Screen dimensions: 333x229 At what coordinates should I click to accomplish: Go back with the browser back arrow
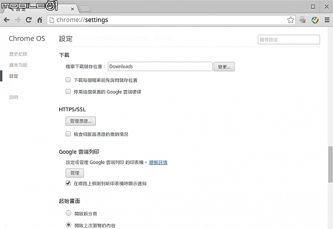[x=6, y=20]
